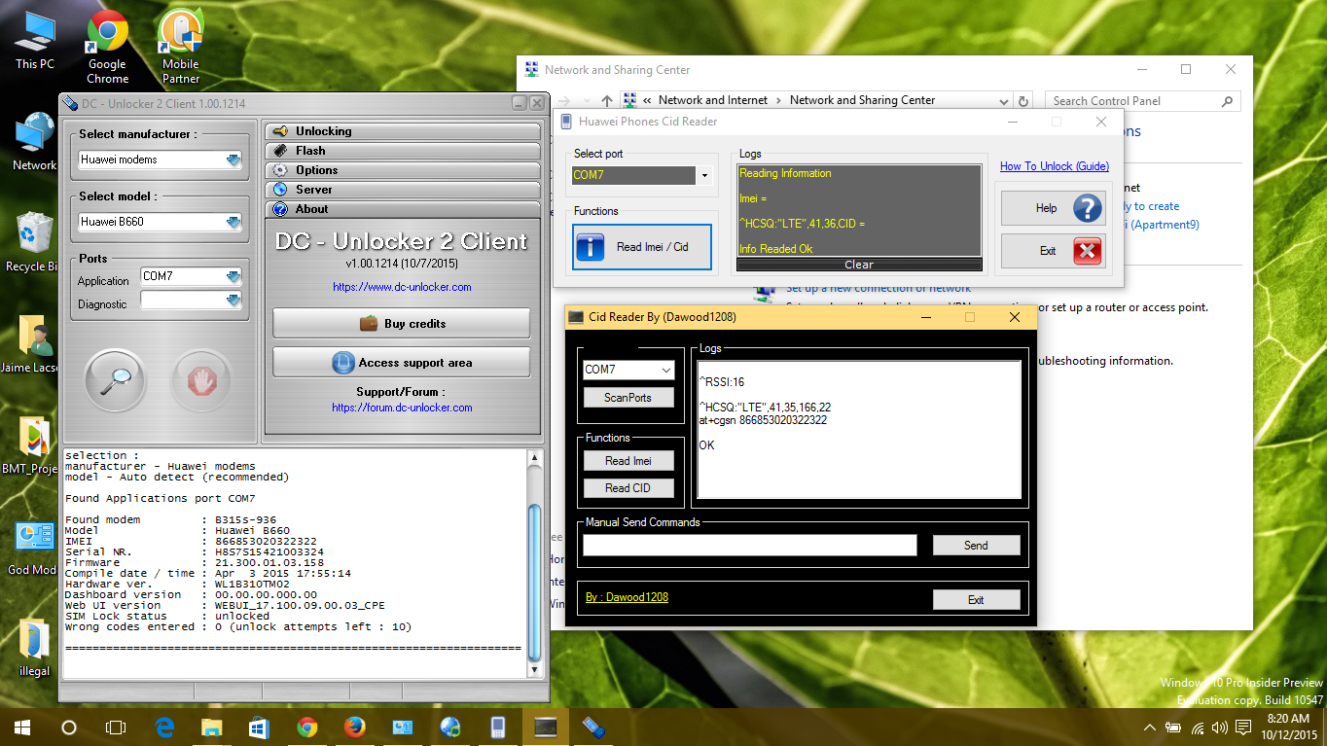
Task: Open the Options section in DC-Unlocker
Action: pos(403,170)
